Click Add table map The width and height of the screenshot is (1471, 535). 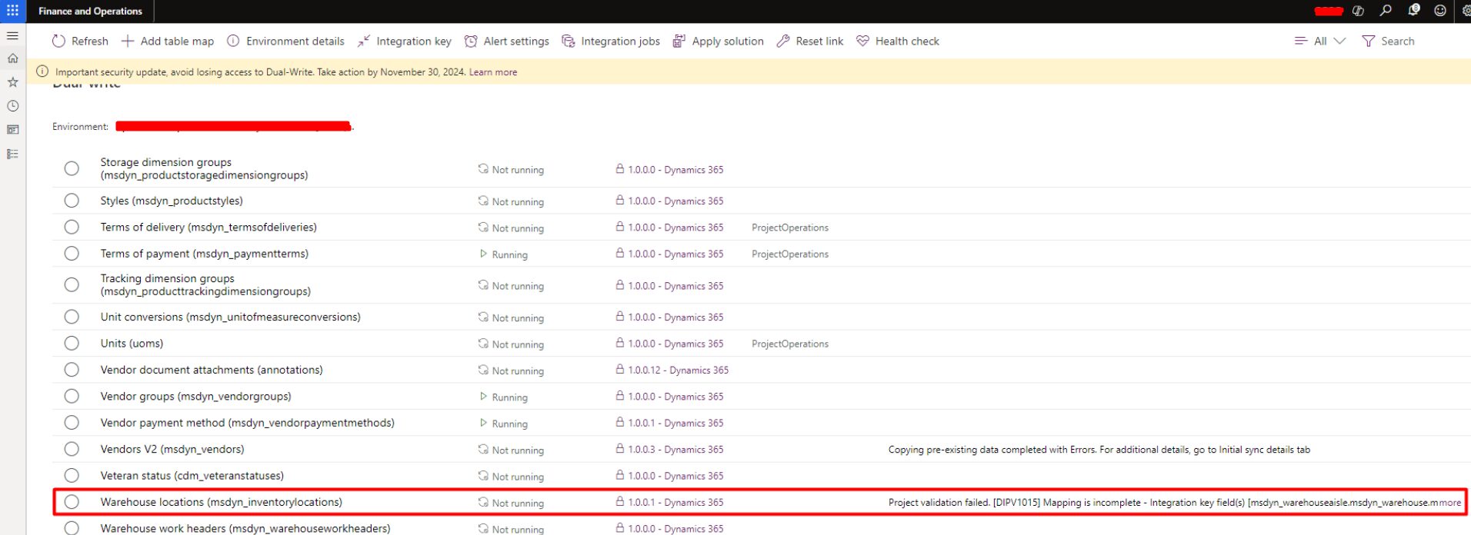(168, 41)
